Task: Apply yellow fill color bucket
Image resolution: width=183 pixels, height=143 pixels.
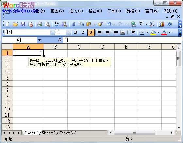Action: [153, 32]
